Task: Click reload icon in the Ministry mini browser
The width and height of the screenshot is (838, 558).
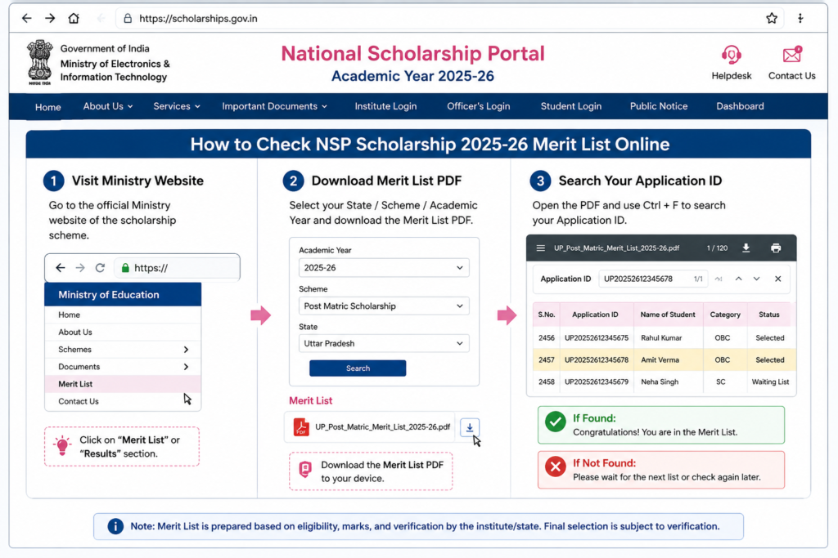Action: click(x=100, y=268)
